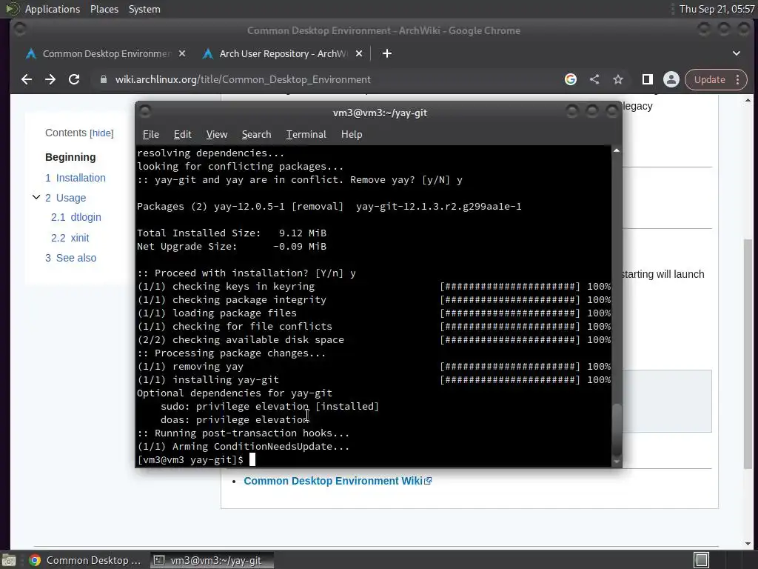758x569 pixels.
Task: Click terminal scrollbar down arrow
Action: [x=617, y=462]
